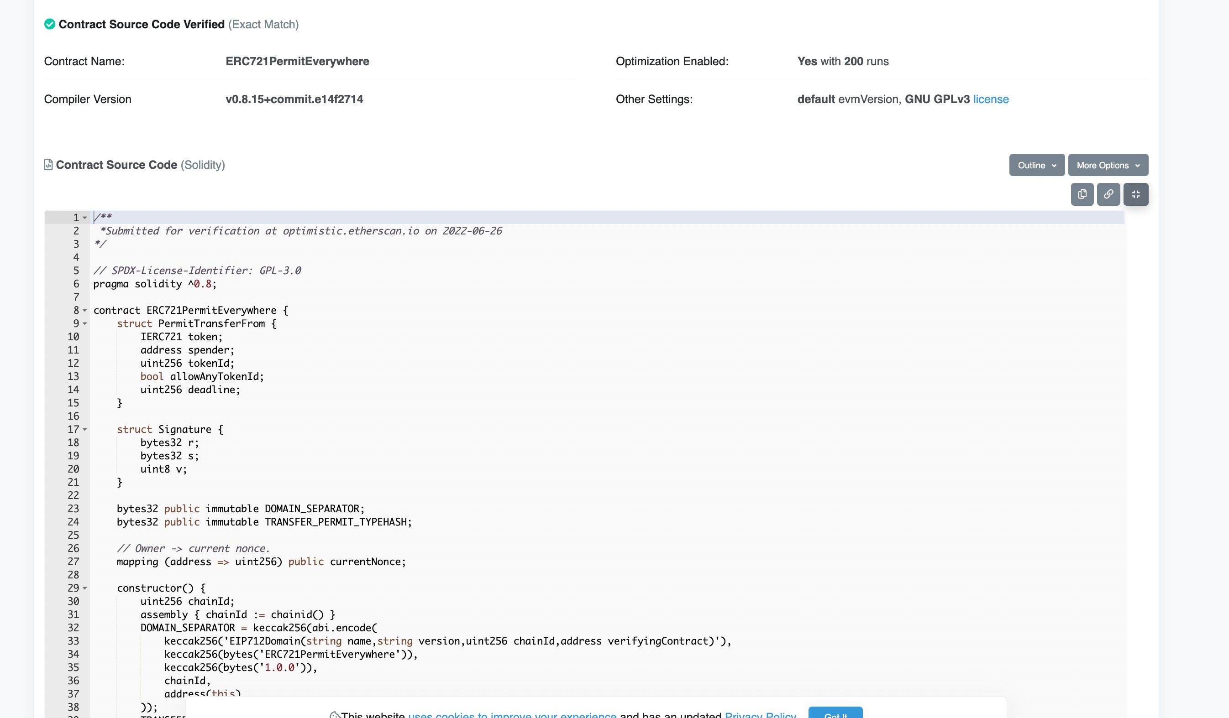Fold the PermitTransferFrom struct at line 9
The height and width of the screenshot is (718, 1229).
pos(85,324)
